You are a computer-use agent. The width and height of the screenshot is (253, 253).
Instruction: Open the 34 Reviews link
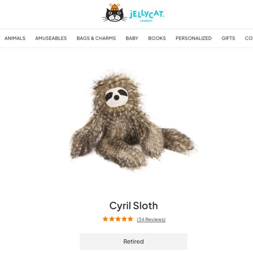151,219
